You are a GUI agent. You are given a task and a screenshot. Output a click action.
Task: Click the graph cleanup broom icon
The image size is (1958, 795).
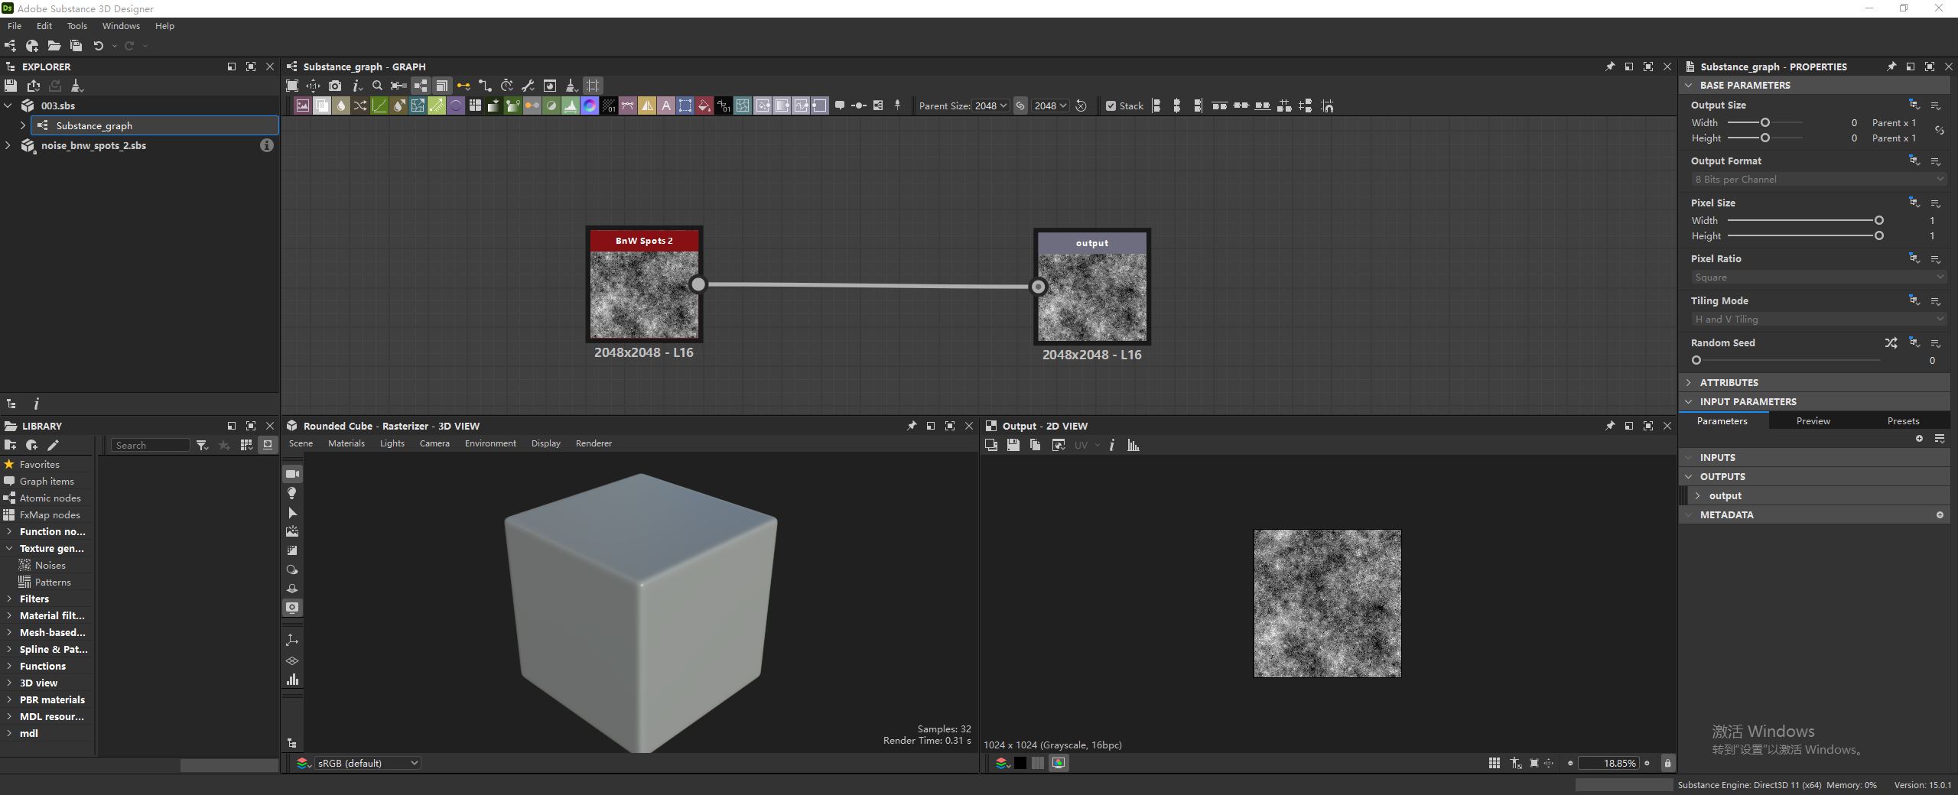click(571, 86)
